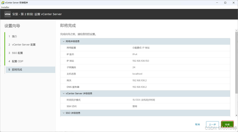The image size is (238, 132).
Task: Collapse the 网络详细信息 section chevron
Action: (x=64, y=41)
